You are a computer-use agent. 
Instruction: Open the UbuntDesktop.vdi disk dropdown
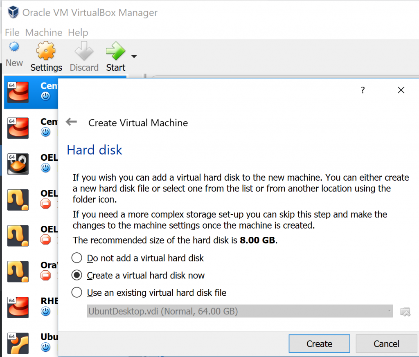pos(240,312)
